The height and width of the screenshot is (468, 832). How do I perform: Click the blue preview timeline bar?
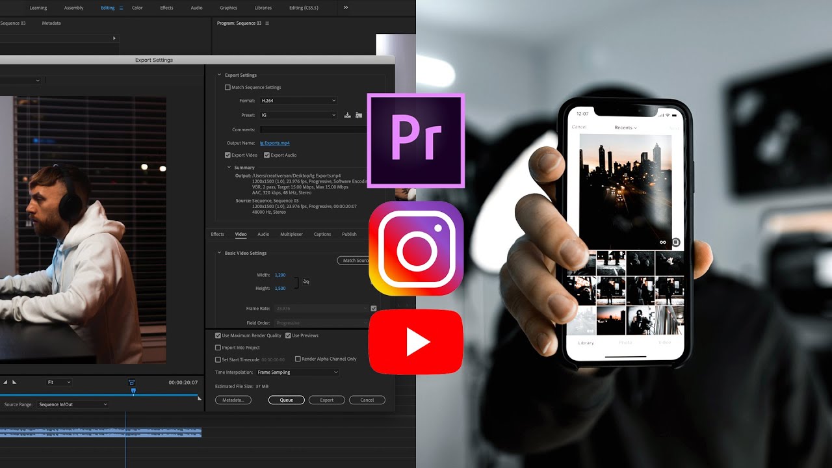(99, 395)
